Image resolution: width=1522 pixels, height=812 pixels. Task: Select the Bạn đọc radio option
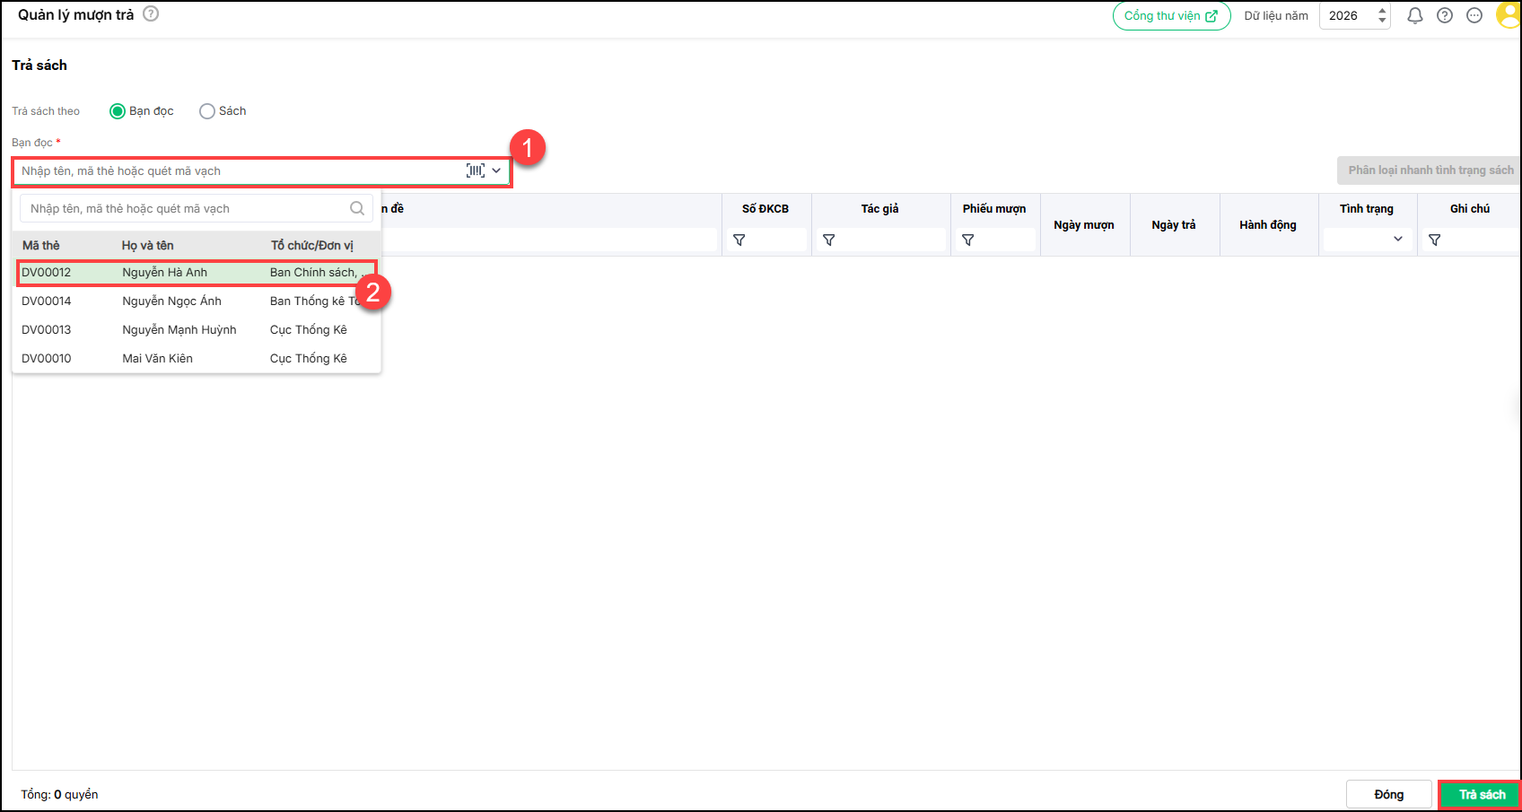coord(118,111)
